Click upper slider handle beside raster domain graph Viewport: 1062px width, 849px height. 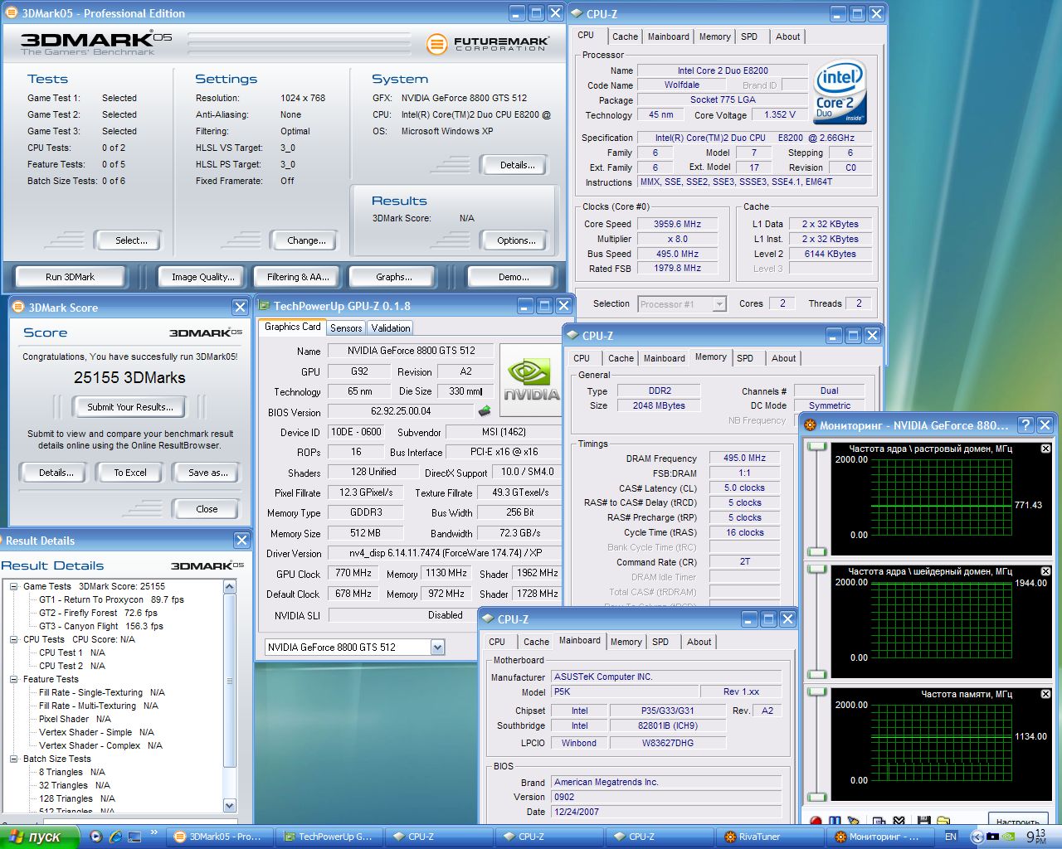pos(817,447)
